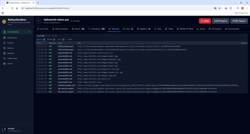
Task: Go back in browser
Action: pyautogui.click(x=3, y=8)
